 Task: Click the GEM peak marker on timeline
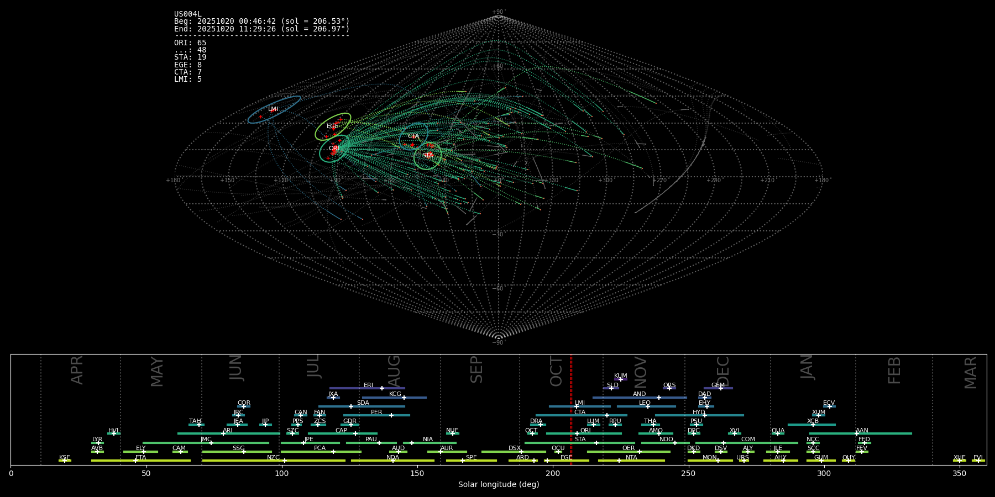coord(720,388)
